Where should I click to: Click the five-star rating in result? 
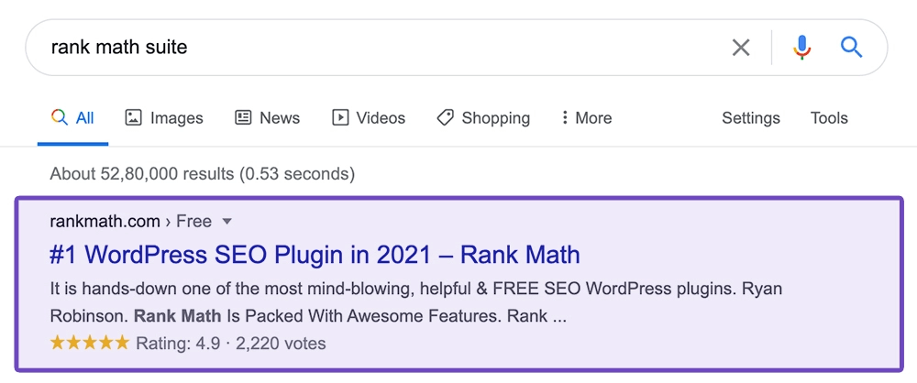click(90, 344)
